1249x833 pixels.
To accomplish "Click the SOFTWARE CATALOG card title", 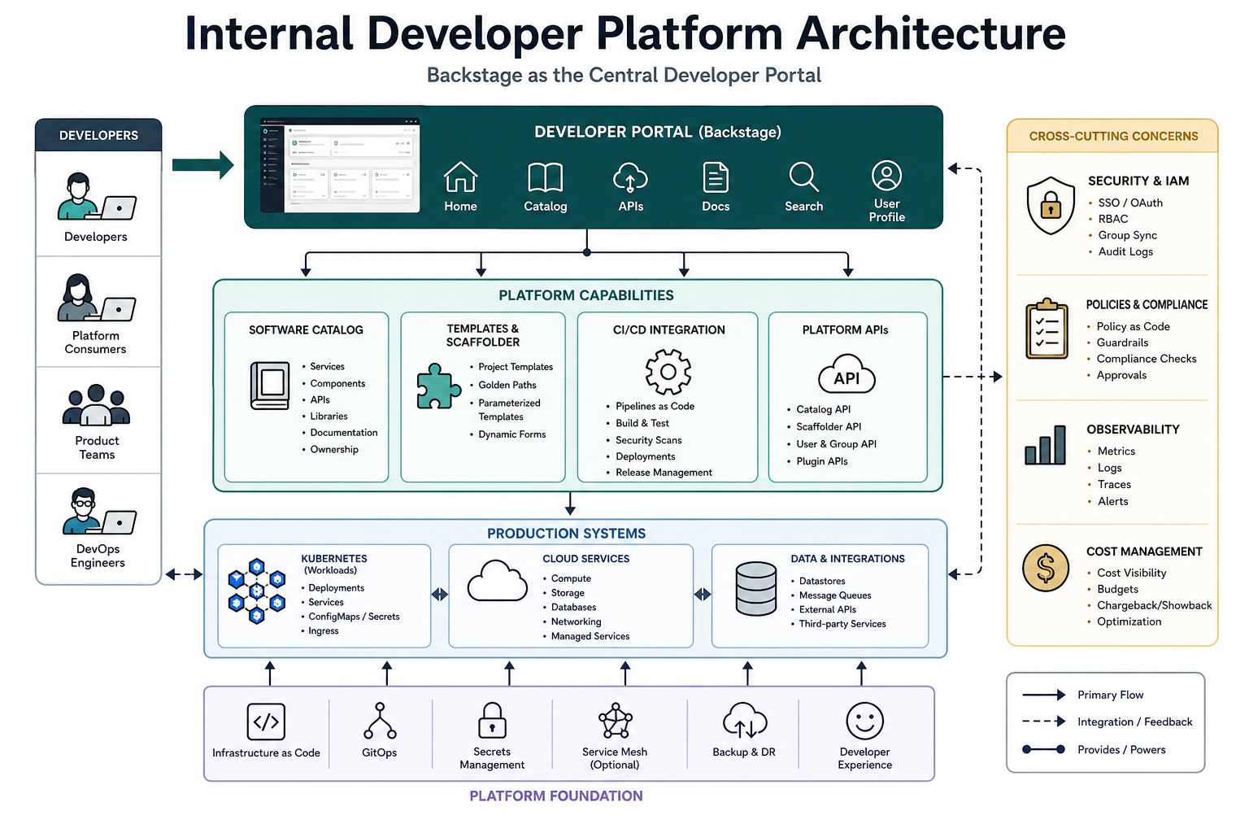I will click(306, 330).
